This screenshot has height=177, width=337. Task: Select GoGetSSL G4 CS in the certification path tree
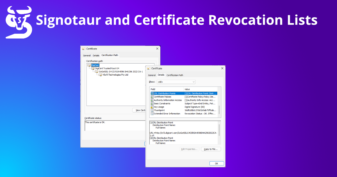(x=121, y=71)
